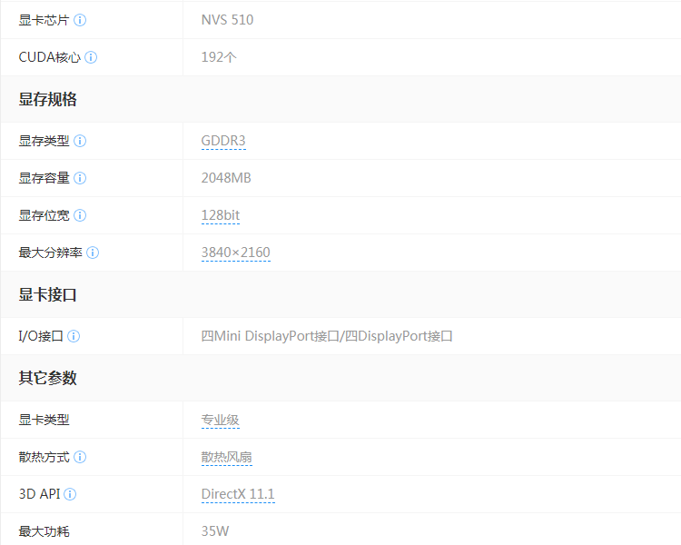Click the 散热方式 label
Viewport: 681px width, 545px height.
pos(44,457)
